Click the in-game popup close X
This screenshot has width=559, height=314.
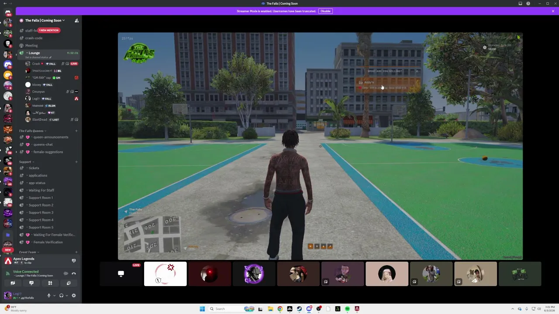tap(417, 71)
